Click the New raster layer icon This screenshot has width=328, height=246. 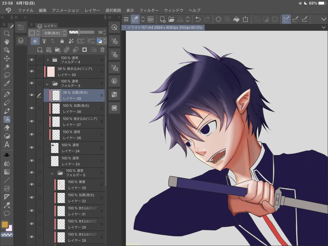[40, 50]
